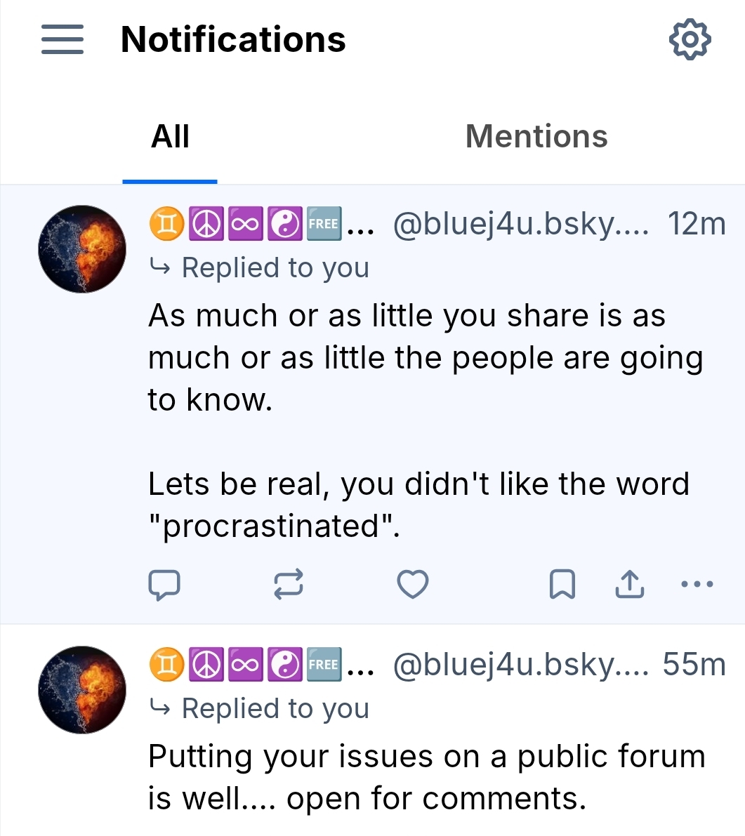The height and width of the screenshot is (836, 745).
Task: Open @bluej4u handle on 55m notification
Action: coord(520,665)
